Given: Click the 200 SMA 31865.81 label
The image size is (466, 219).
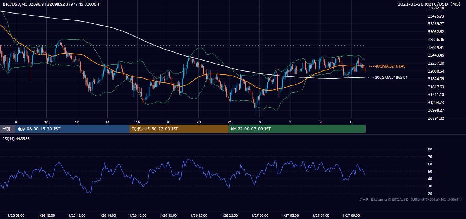Looking at the screenshot, I should [x=388, y=77].
